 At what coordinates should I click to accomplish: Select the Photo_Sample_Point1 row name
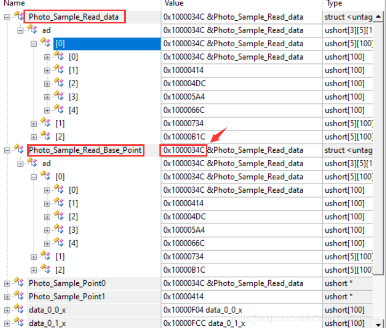(x=67, y=297)
